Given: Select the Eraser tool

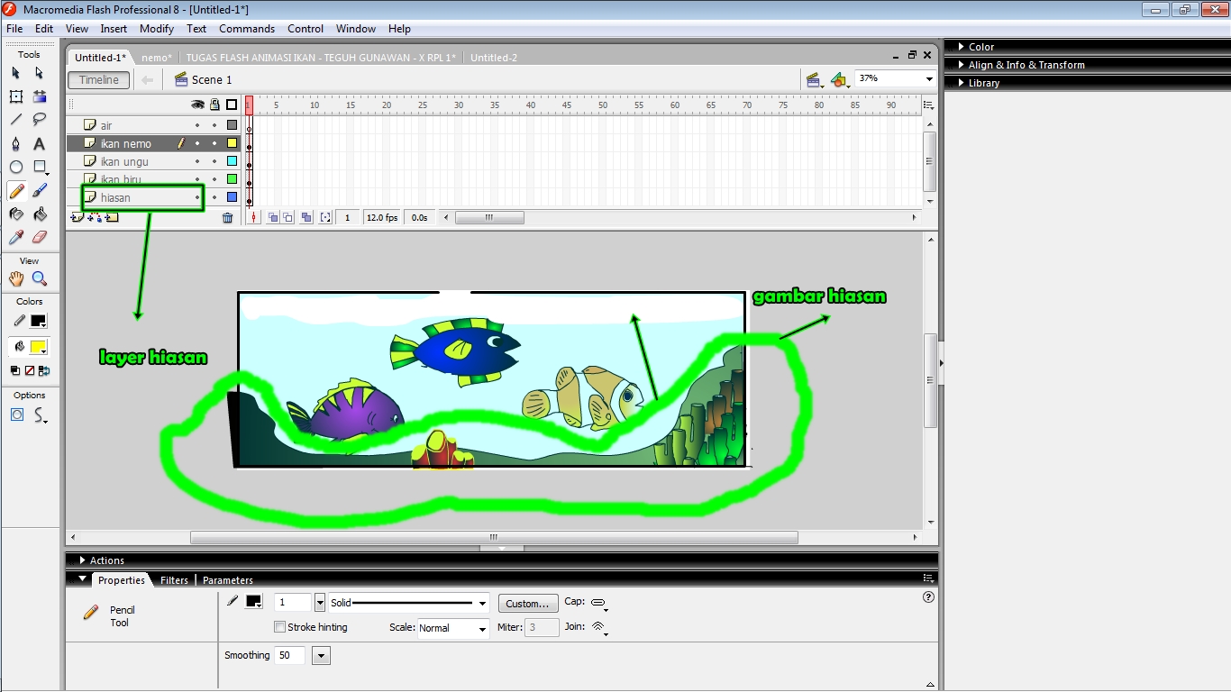Looking at the screenshot, I should tap(40, 238).
